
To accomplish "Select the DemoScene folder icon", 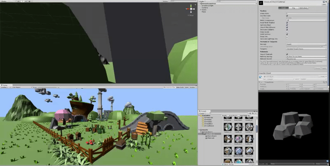I will coord(207,136).
